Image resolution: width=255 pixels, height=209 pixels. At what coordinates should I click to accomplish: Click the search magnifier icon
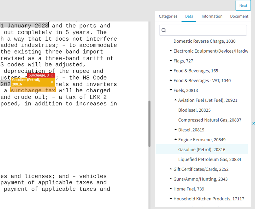164,30
